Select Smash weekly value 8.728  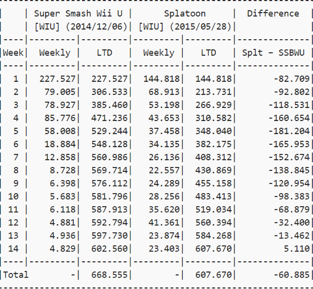coord(63,170)
